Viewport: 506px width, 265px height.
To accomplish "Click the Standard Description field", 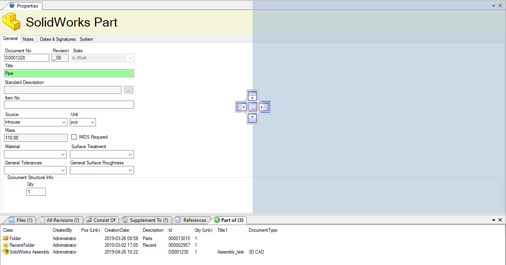I will 63,90.
